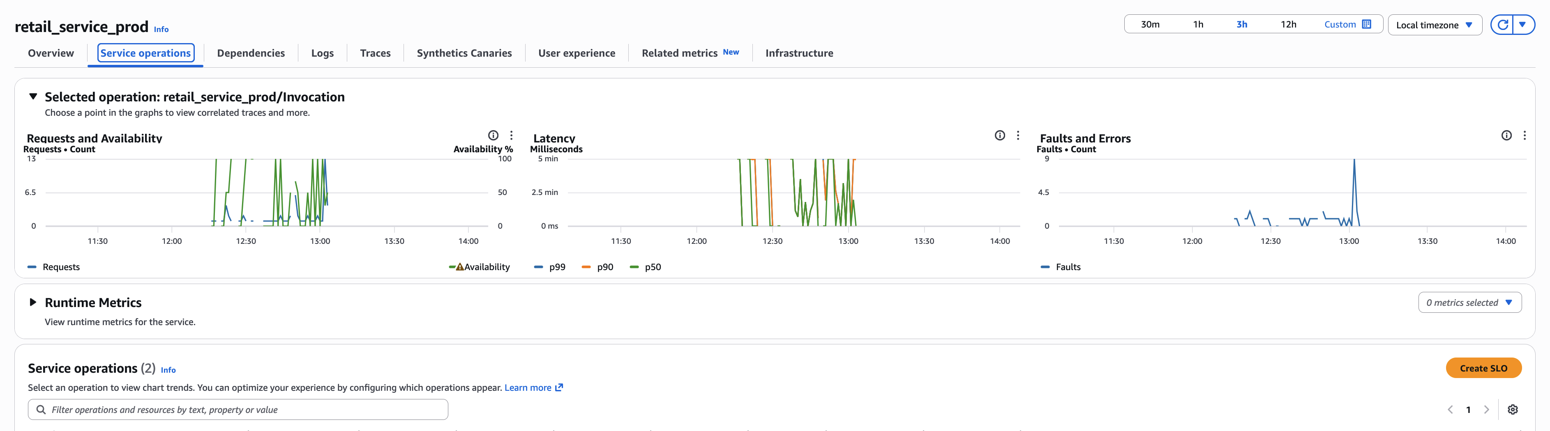Set time range to 30m
The width and height of the screenshot is (1550, 431).
pyautogui.click(x=1150, y=24)
